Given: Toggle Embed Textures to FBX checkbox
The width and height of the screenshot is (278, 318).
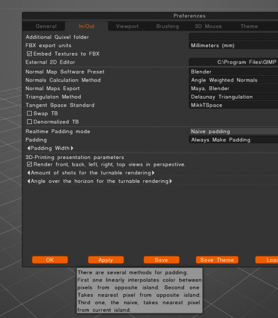Looking at the screenshot, I should pos(30,54).
